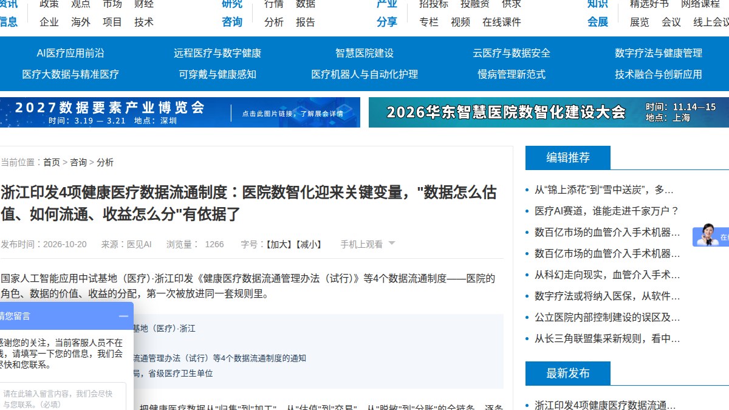Open the 视频 nav link
This screenshot has width=729, height=410.
coord(460,22)
